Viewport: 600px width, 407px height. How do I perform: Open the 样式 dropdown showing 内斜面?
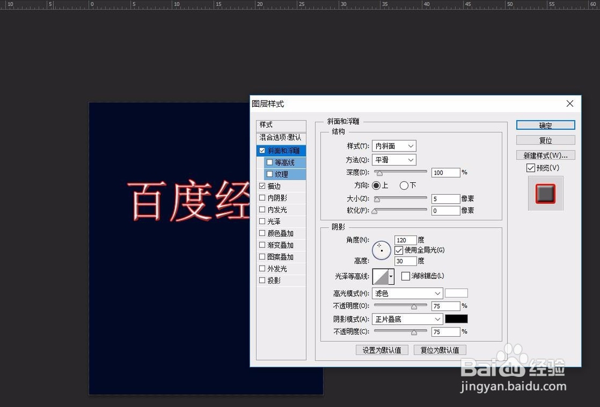point(394,146)
